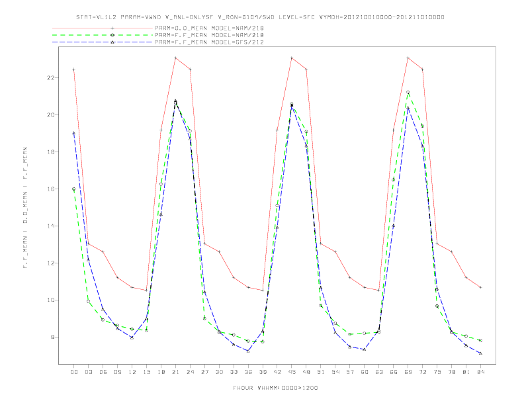Click the vertical y-axis label F.F_MEAN | O.O_MEAN
This screenshot has height=405, width=524.
tap(25, 208)
